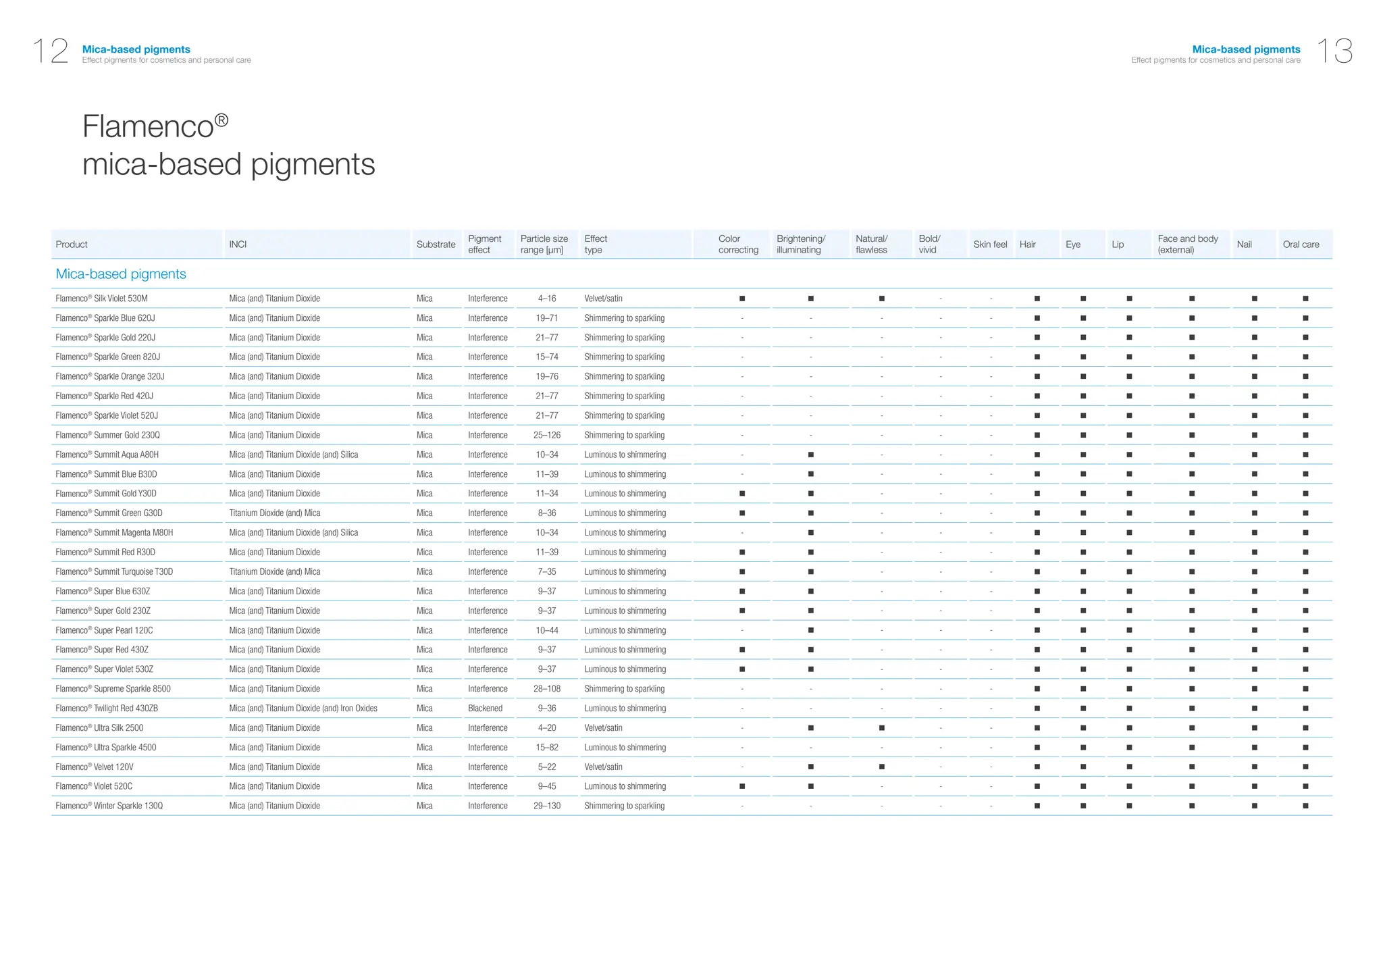Click the Brightening/illuminating column header
Screen dimensions: 1383x978
pos(801,244)
